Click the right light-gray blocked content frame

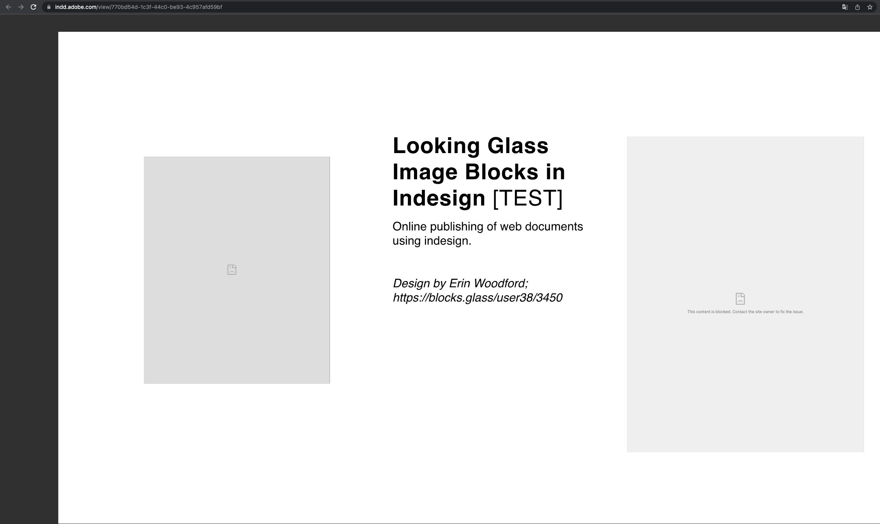(x=745, y=388)
